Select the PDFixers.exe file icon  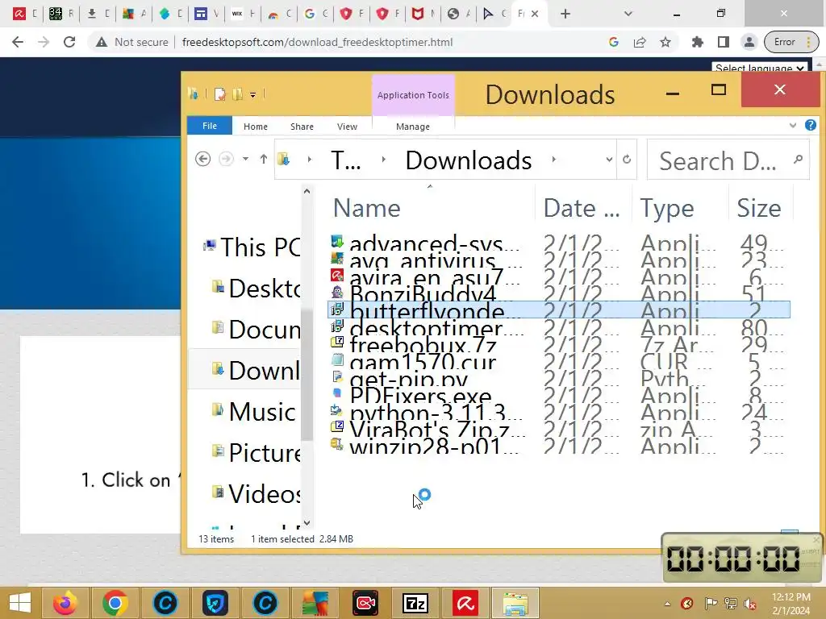pyautogui.click(x=336, y=393)
